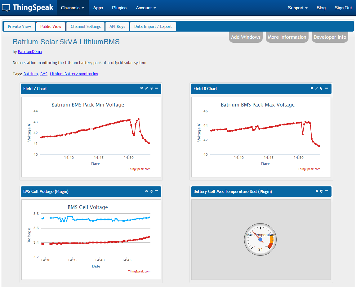Image resolution: width=356 pixels, height=287 pixels.
Task: Open the BatriumDemo author link
Action: click(x=30, y=51)
